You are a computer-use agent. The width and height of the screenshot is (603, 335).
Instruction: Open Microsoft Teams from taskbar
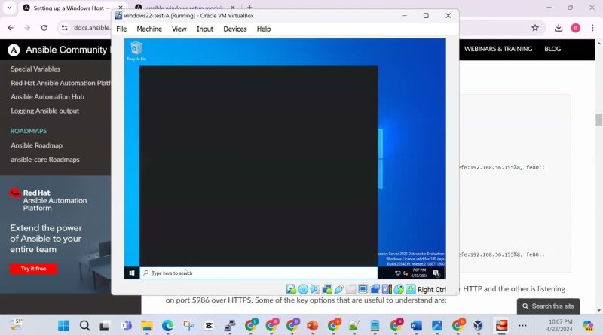pos(126,326)
